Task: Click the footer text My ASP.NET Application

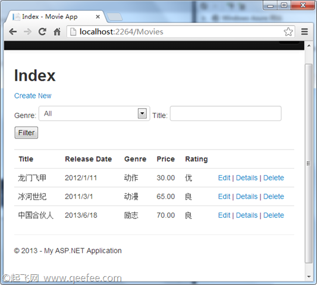Action: click(x=83, y=251)
